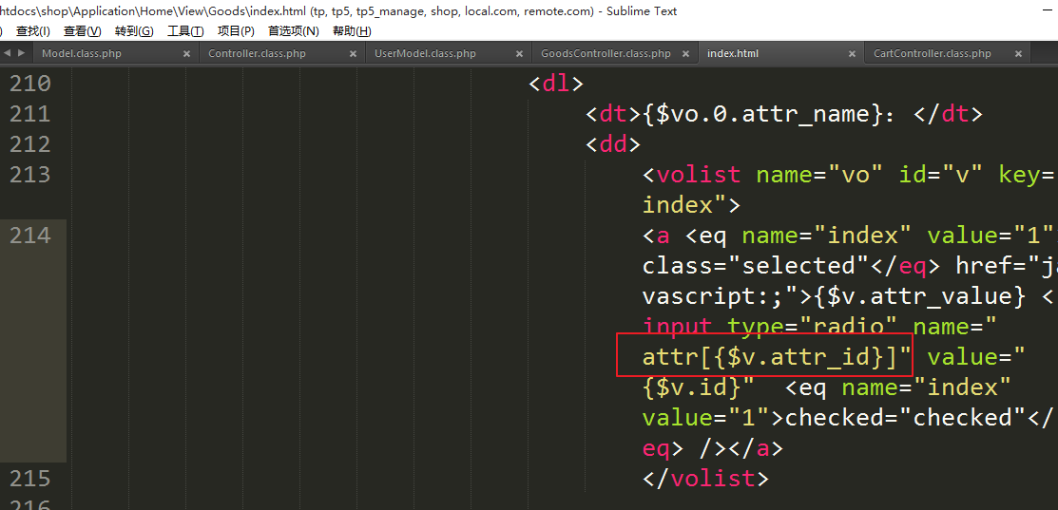Open the 项目(P) menu

click(x=236, y=31)
